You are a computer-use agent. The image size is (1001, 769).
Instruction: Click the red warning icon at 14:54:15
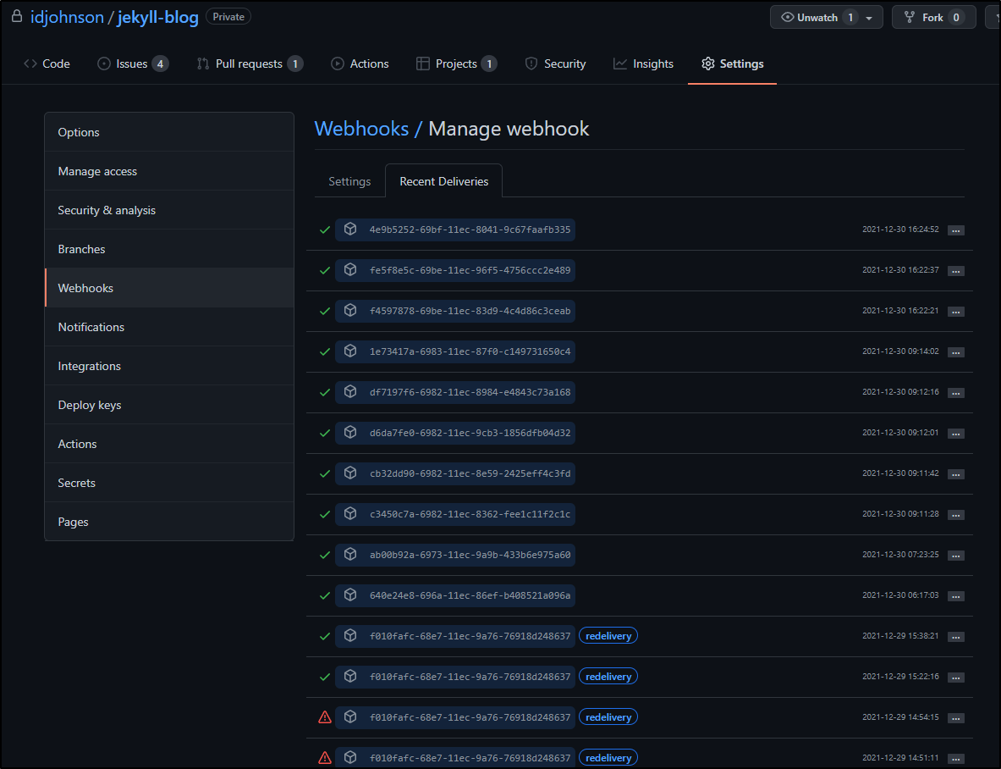(x=325, y=717)
